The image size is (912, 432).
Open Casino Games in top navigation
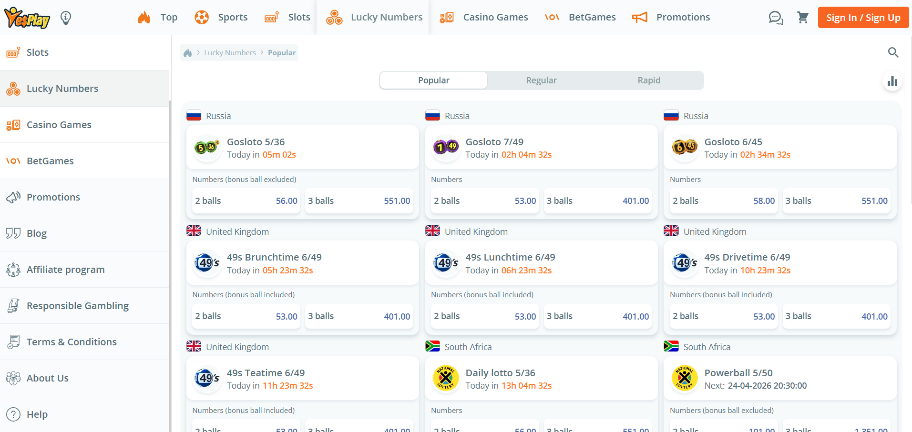tap(484, 18)
